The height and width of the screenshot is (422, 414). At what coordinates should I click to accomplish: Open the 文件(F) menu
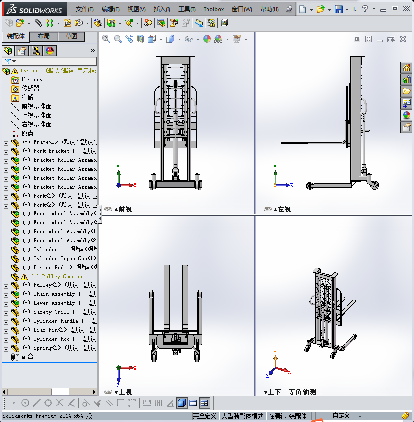pos(84,9)
